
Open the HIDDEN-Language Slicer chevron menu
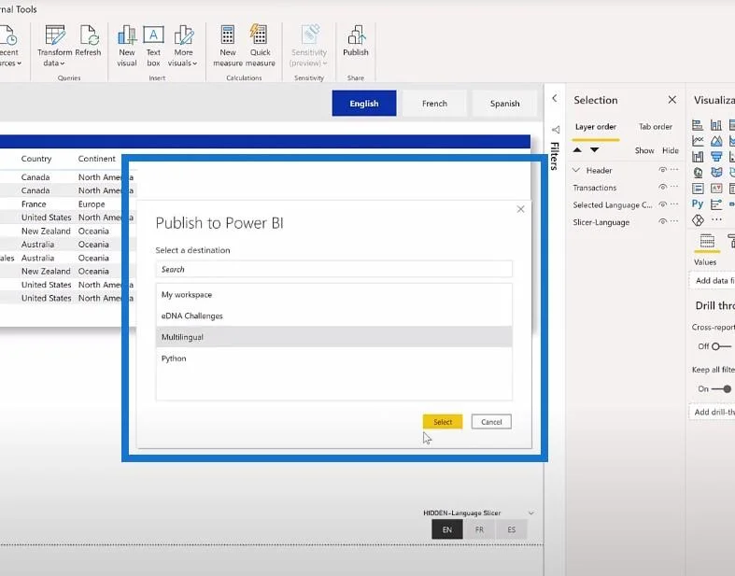(531, 513)
